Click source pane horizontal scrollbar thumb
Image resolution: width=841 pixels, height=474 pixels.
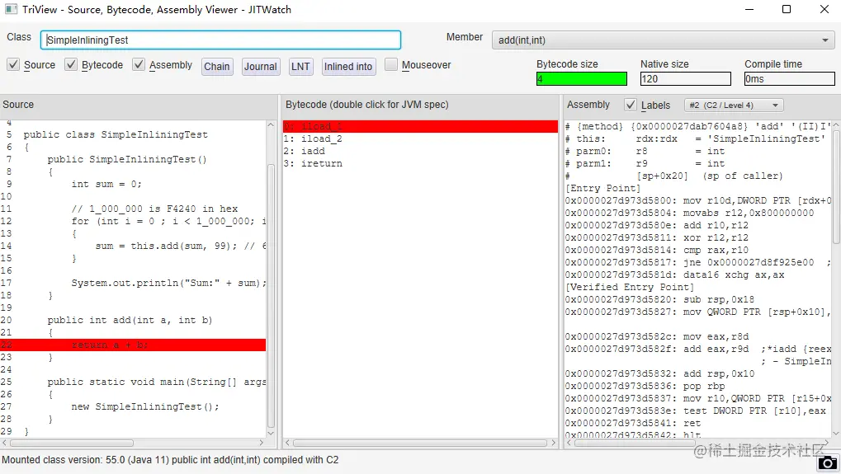click(x=71, y=443)
